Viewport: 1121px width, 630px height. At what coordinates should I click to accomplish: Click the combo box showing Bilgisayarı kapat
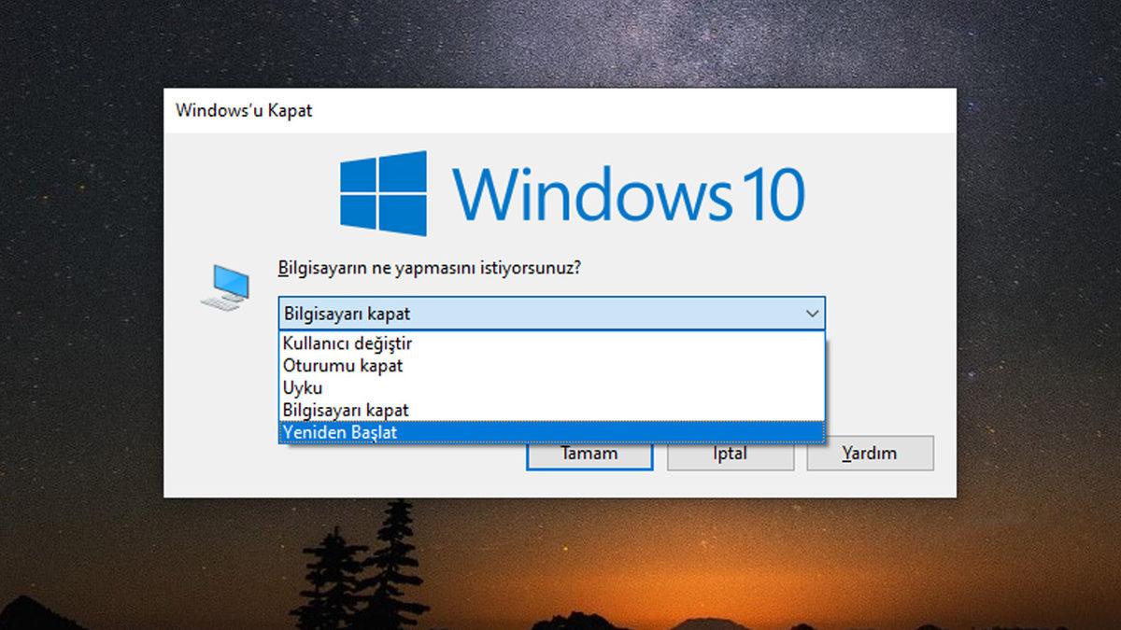[542, 314]
